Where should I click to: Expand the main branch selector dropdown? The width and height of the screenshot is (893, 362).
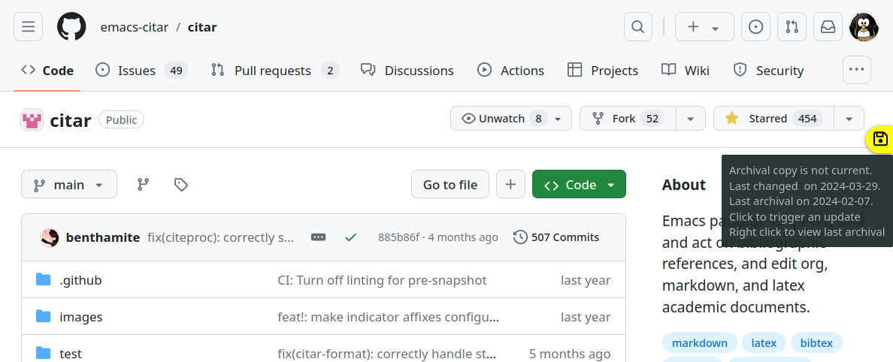click(x=69, y=185)
